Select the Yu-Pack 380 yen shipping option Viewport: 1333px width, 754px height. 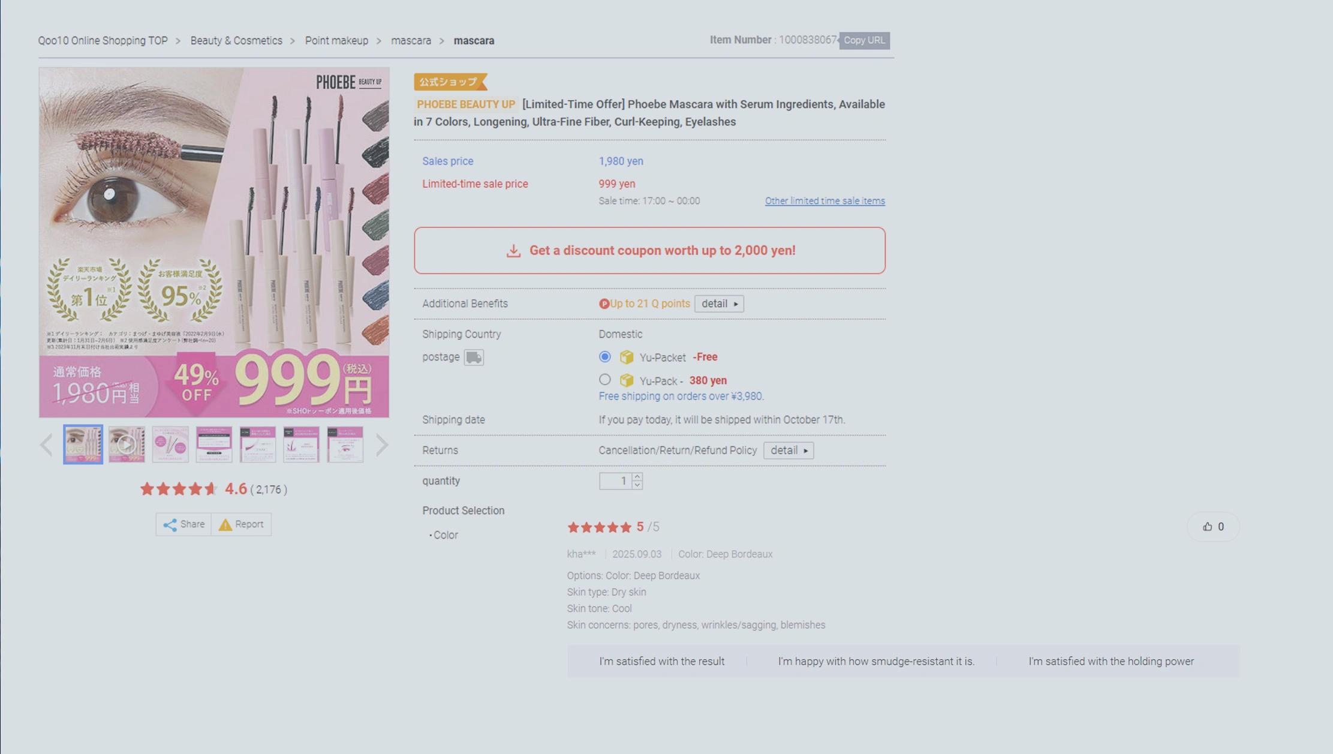(604, 379)
